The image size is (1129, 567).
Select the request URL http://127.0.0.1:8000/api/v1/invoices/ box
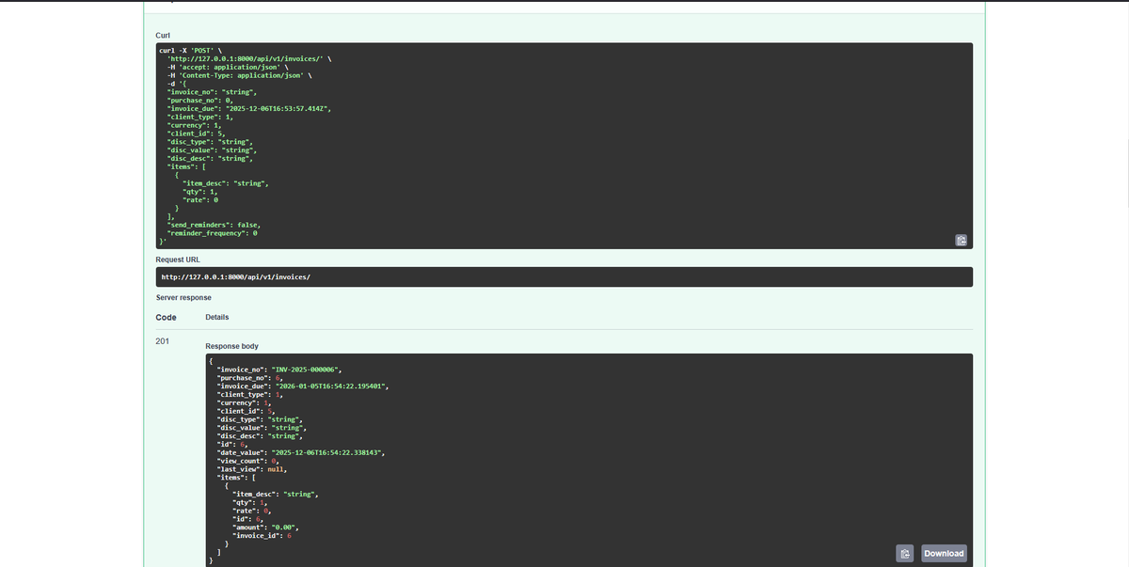[564, 277]
